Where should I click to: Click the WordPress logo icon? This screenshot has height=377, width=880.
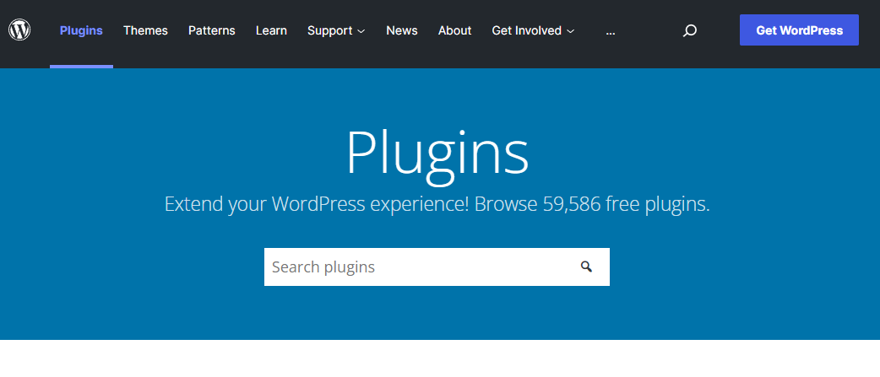point(19,30)
